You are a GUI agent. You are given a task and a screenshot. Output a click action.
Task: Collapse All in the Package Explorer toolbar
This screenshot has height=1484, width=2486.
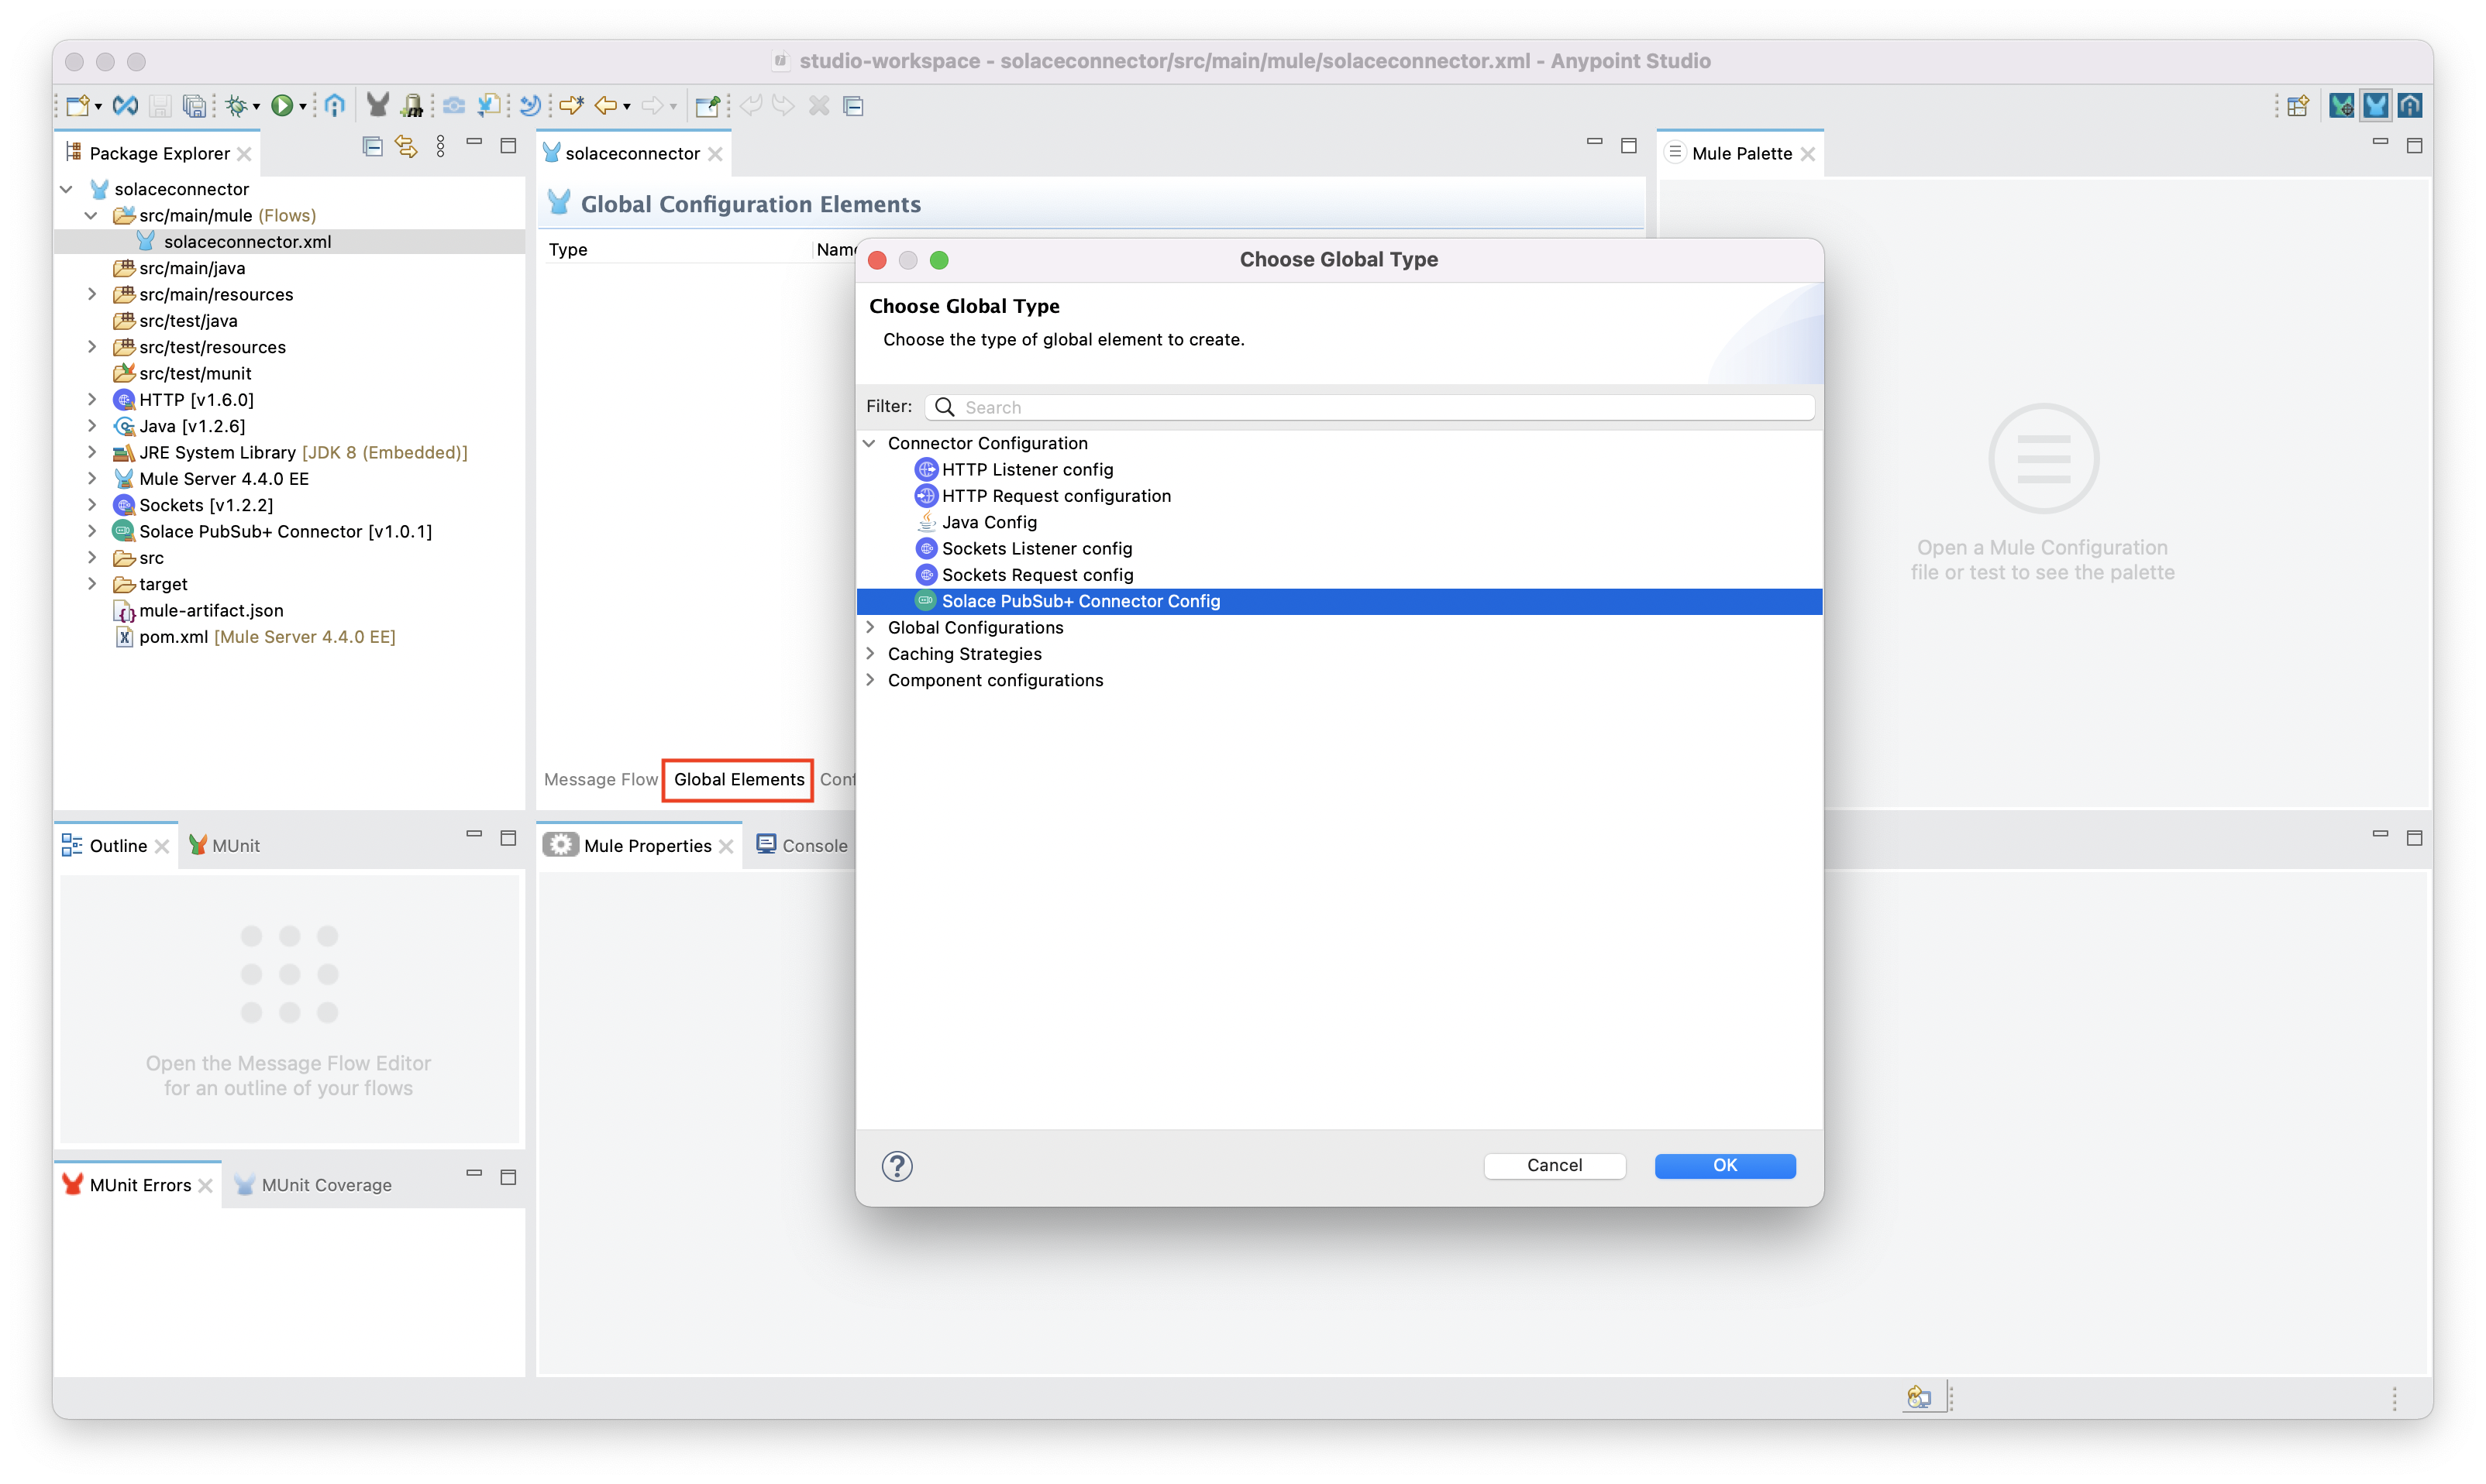click(371, 146)
